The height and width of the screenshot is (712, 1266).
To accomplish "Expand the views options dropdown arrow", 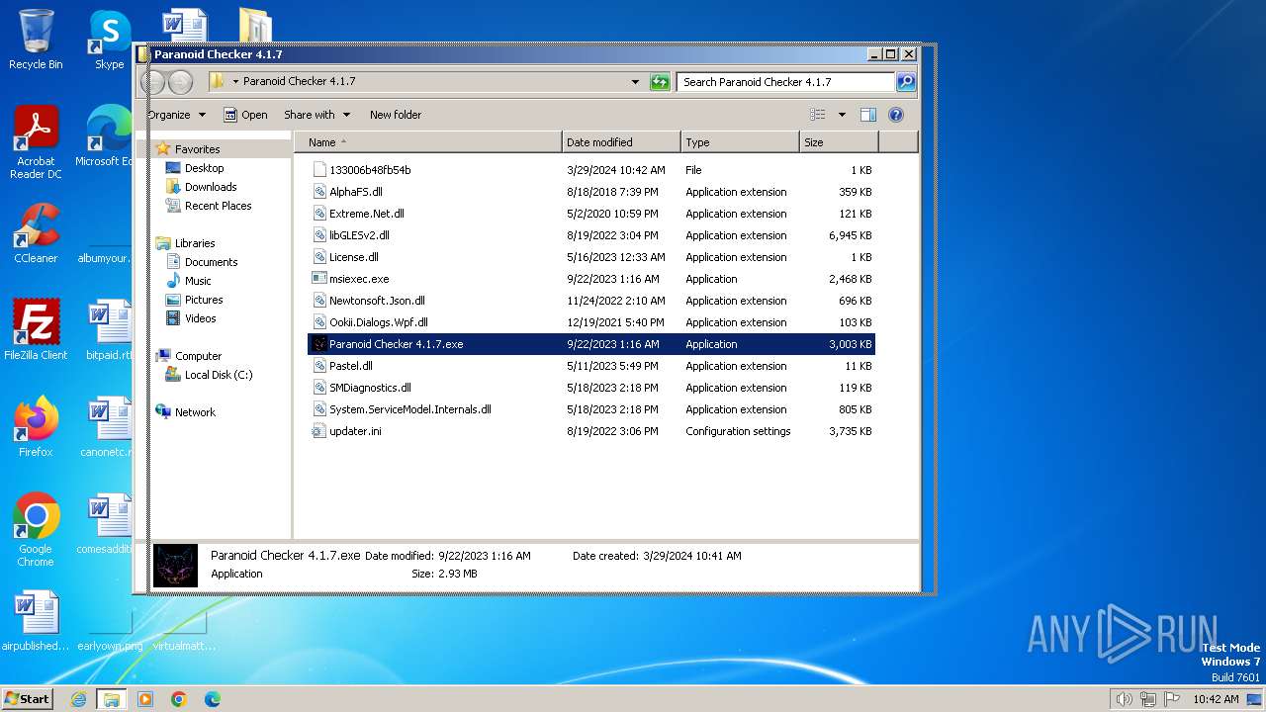I will pos(842,115).
